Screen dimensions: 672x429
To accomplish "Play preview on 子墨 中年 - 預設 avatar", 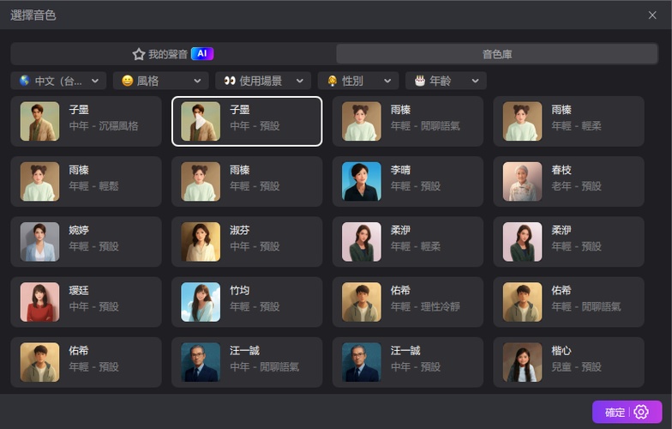I will pos(201,122).
